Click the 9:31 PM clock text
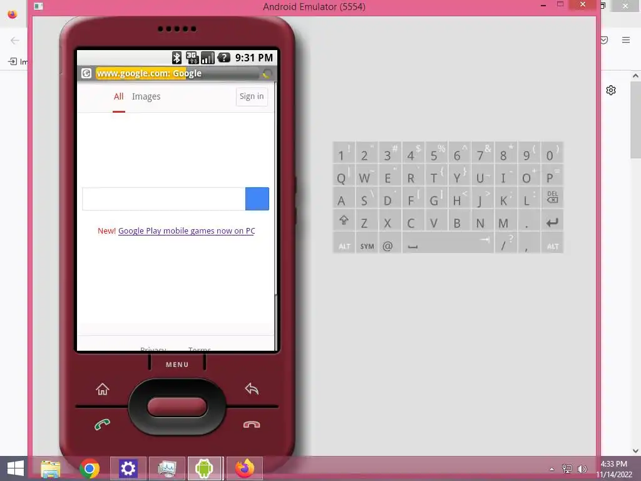641x481 pixels. [254, 58]
